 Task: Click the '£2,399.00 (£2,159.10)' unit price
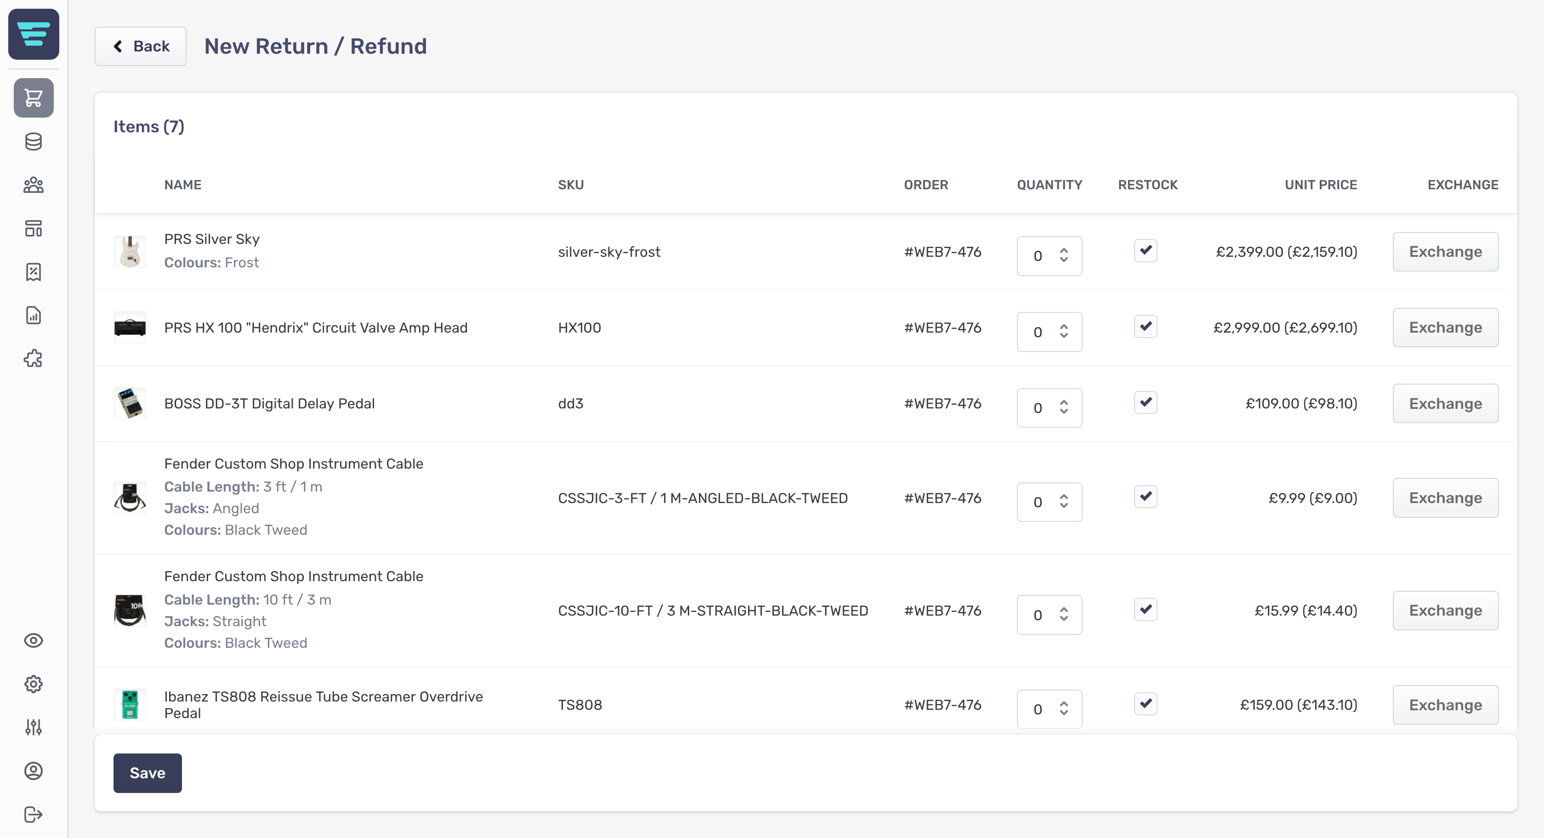1286,252
